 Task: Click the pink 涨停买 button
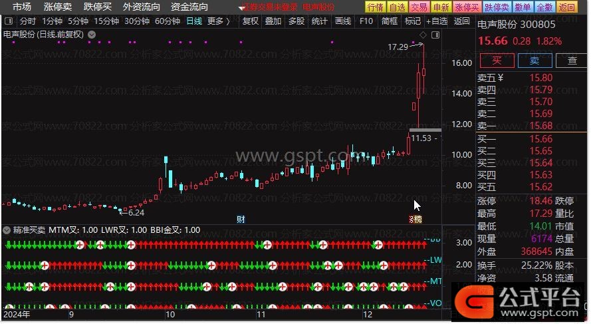467,7
